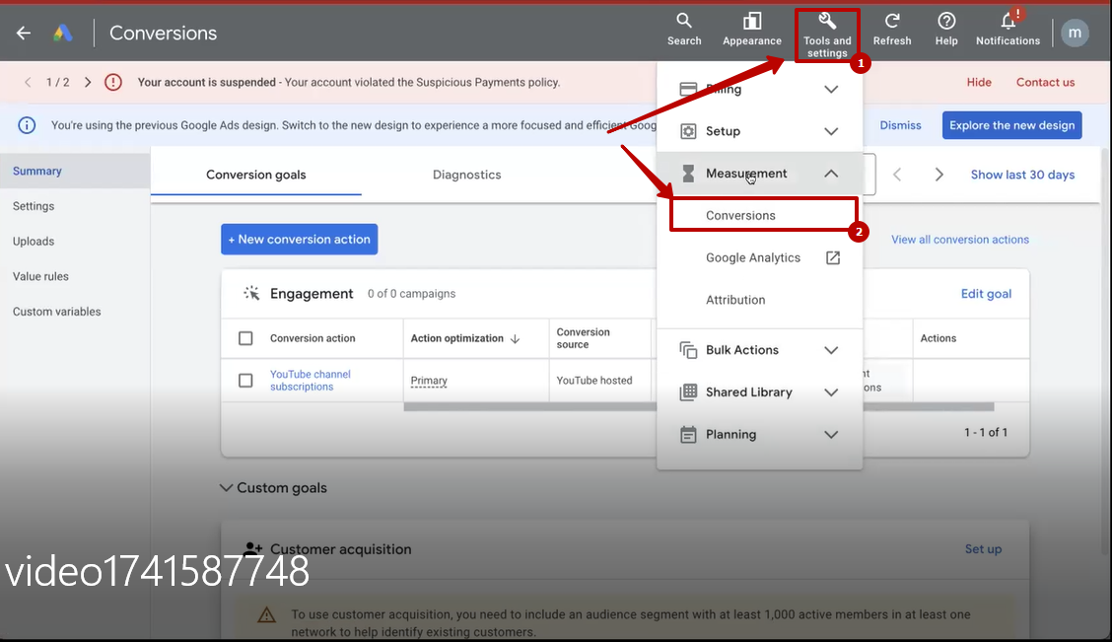Click the info icon in design notice
The image size is (1112, 642).
pos(27,125)
